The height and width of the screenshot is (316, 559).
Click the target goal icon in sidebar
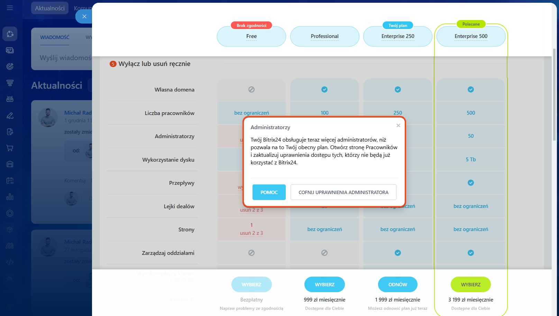pos(10,66)
